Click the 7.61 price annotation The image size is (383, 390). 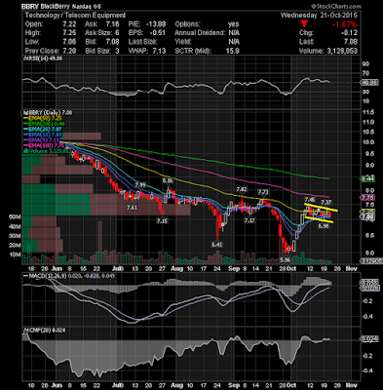(132, 208)
